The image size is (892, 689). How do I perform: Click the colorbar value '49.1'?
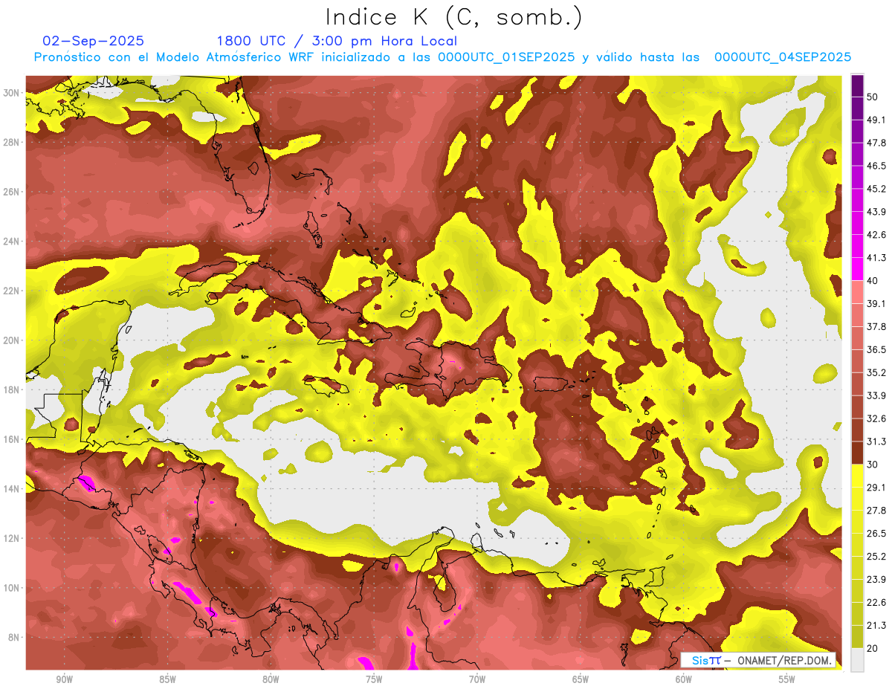pyautogui.click(x=876, y=120)
